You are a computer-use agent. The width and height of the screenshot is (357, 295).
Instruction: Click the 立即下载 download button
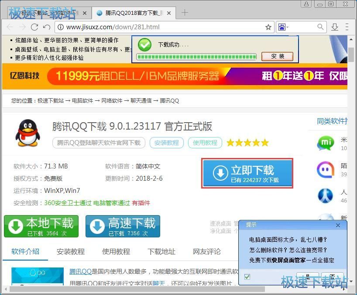click(247, 173)
